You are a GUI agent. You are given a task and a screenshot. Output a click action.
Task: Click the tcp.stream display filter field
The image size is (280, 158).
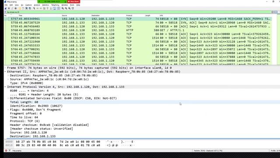(x=139, y=12)
